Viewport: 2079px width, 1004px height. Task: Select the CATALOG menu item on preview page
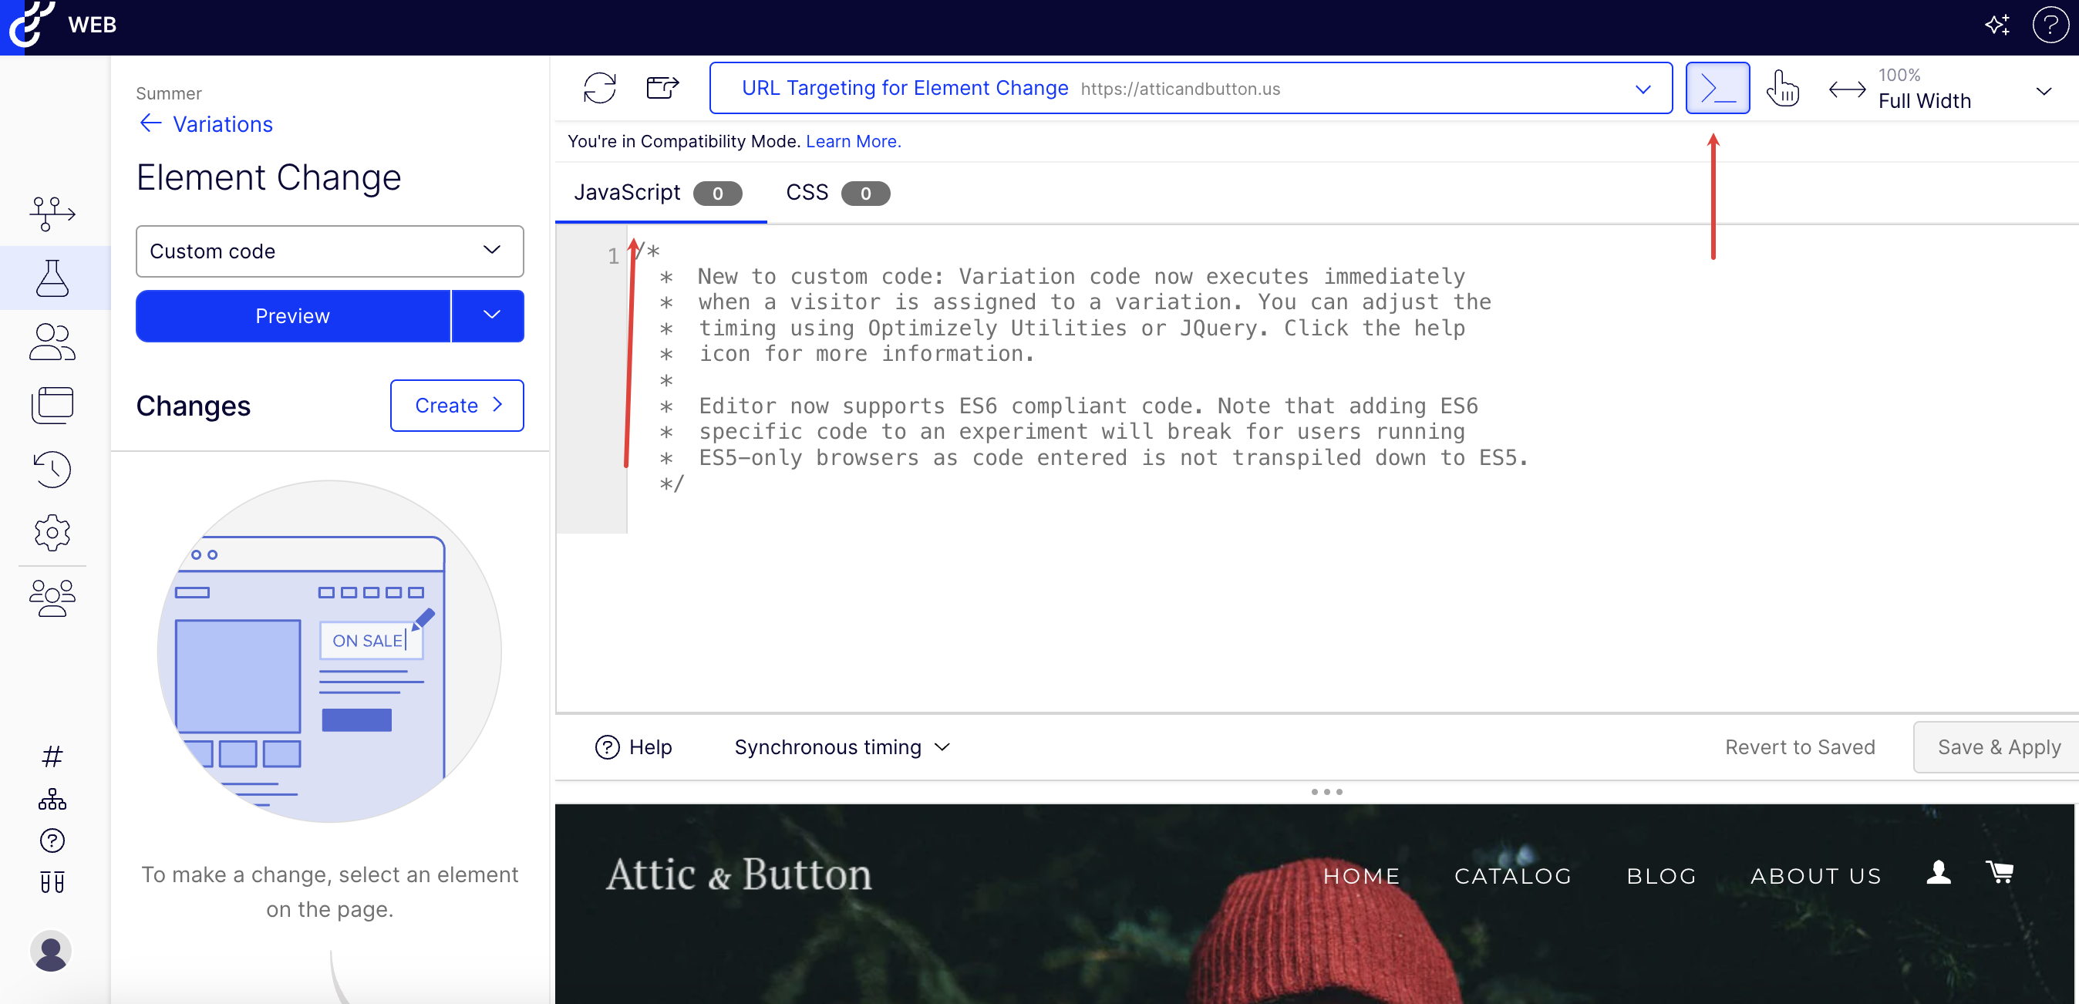[x=1512, y=876]
